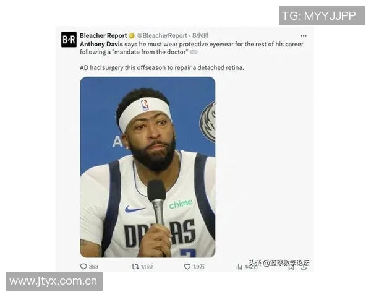Screen dimensions: 371x297
Task: Open the Bleacher Report account name
Action: (x=103, y=35)
